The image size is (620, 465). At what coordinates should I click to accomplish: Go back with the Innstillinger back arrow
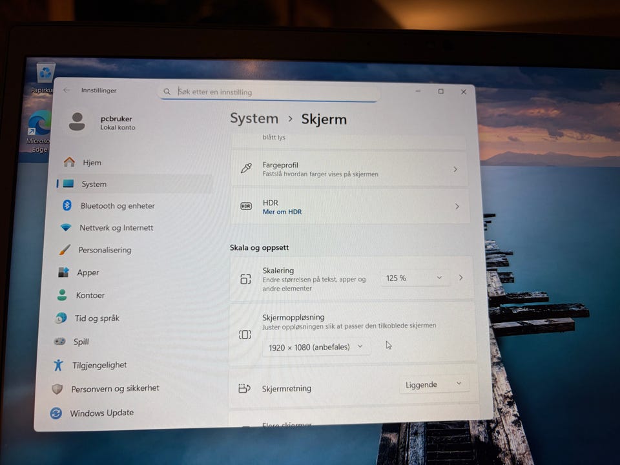click(67, 90)
